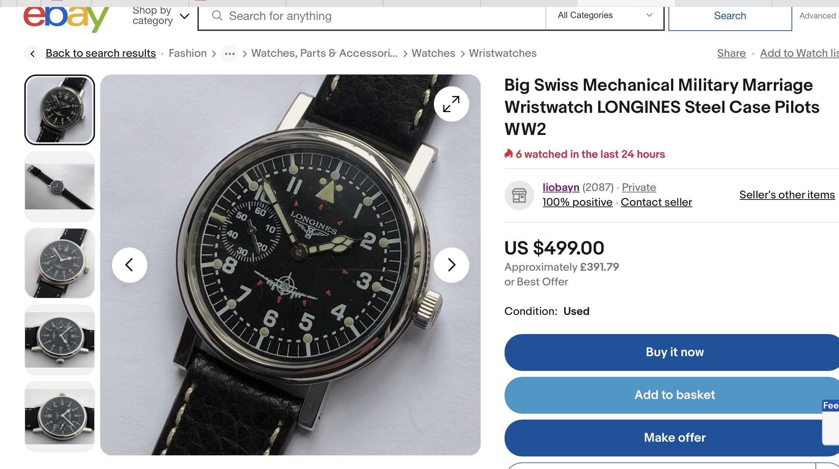The image size is (839, 469).
Task: Go to the Wristwatches breadcrumb
Action: pyautogui.click(x=502, y=53)
